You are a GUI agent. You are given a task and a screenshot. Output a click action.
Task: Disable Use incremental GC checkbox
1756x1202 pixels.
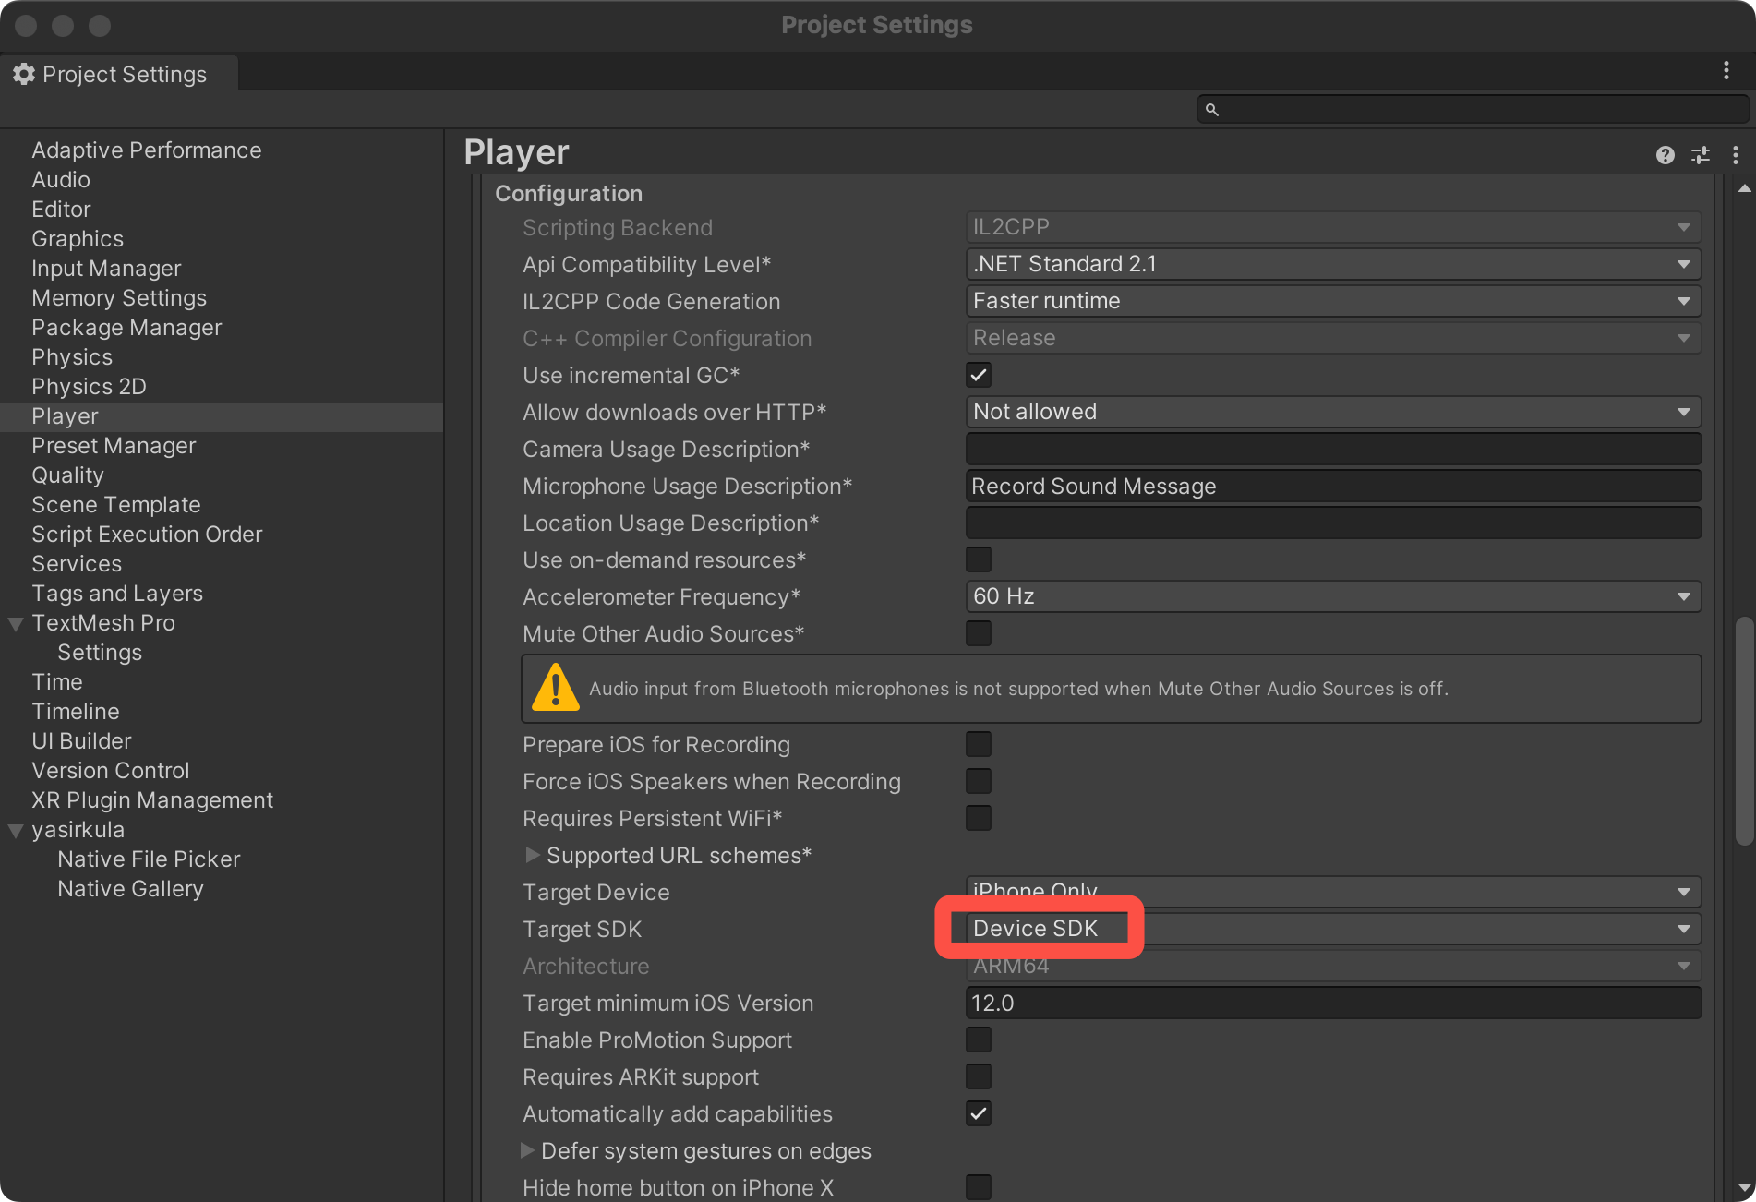(978, 376)
